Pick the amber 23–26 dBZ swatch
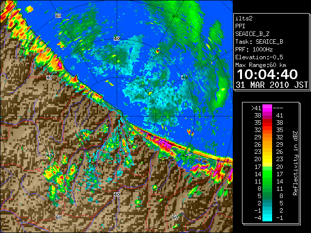Viewport: 311px width, 233px height. point(267,152)
